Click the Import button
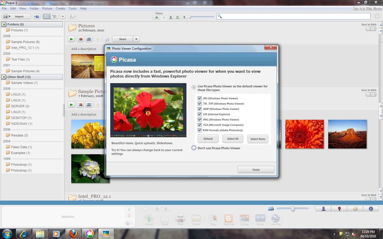 [16, 16]
